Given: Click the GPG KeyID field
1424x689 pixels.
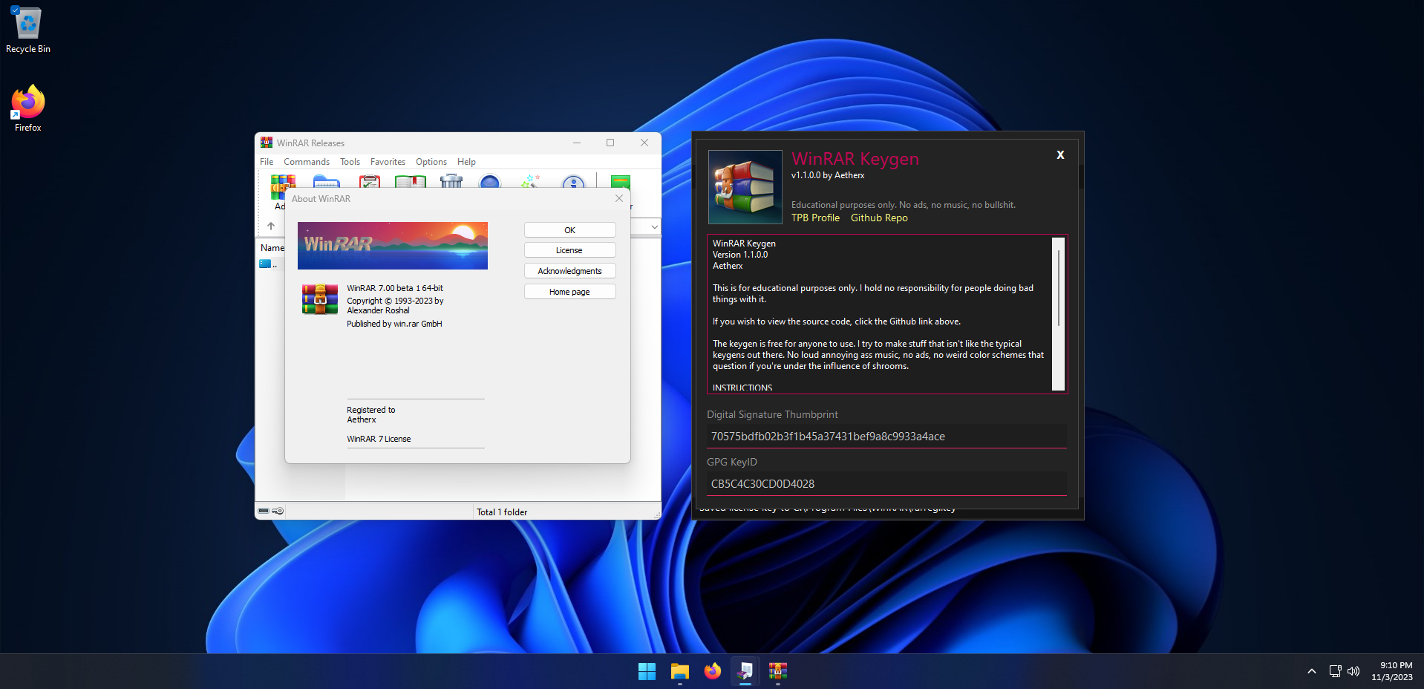Looking at the screenshot, I should 886,484.
